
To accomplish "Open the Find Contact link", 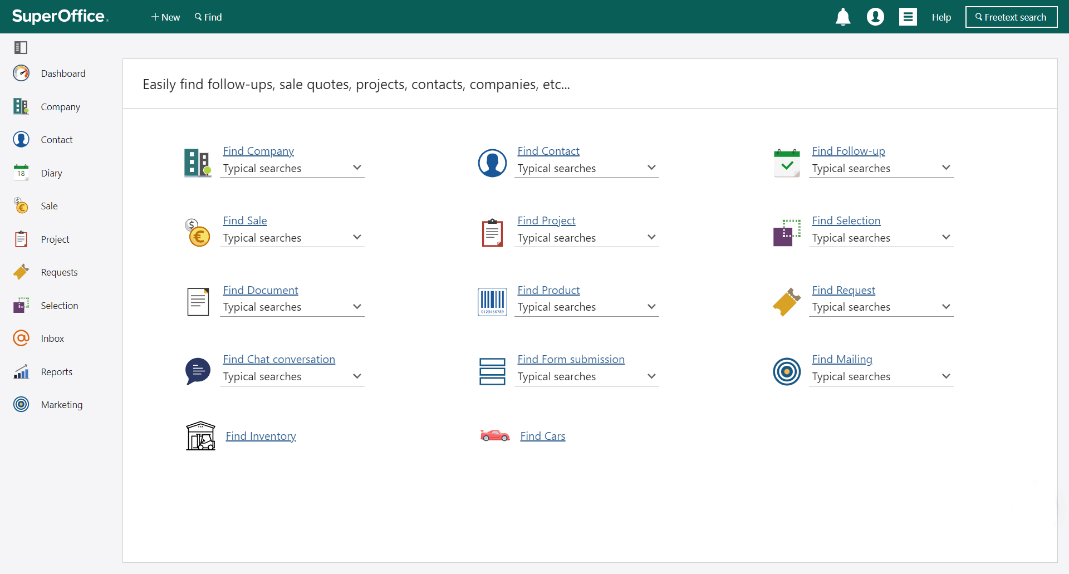I will point(548,151).
